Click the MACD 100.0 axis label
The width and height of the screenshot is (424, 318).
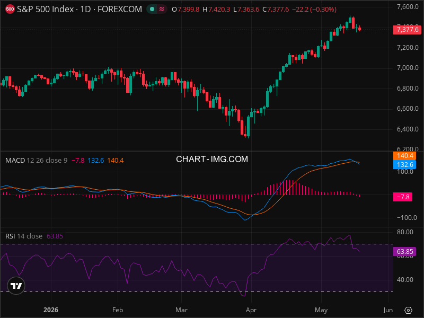(x=406, y=172)
